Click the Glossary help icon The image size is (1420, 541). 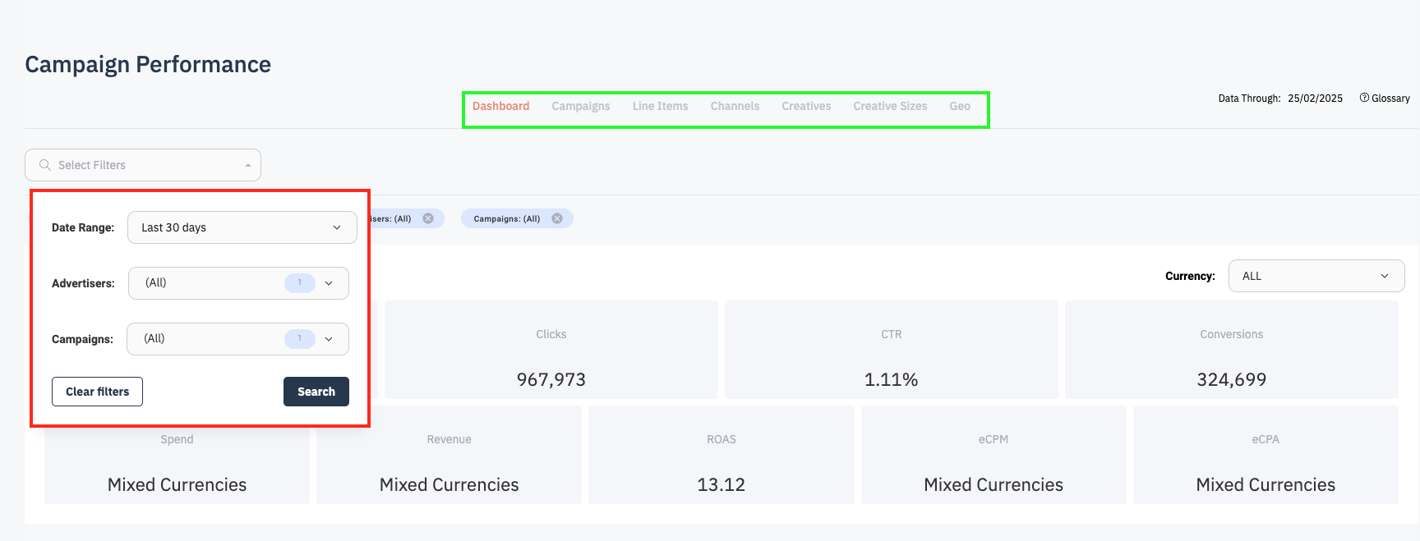point(1364,98)
